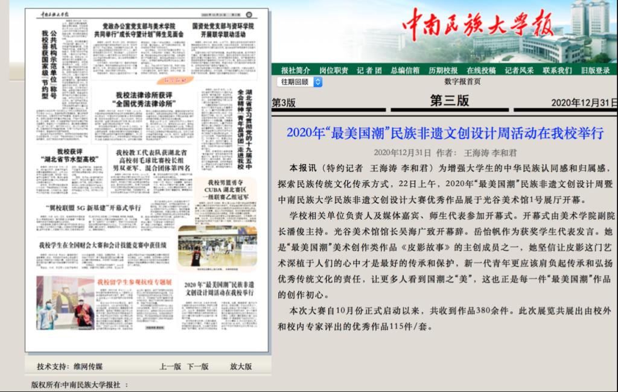The image size is (618, 392).
Task: Open 我校法律诊所获评 article on the page
Action: (144, 99)
